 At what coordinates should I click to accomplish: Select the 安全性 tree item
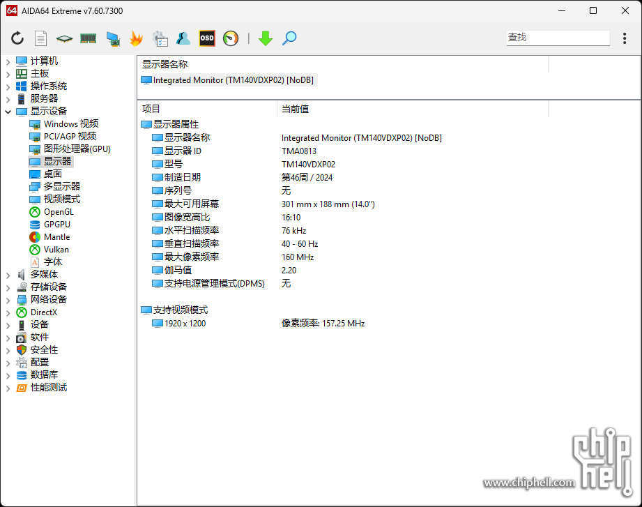click(37, 350)
